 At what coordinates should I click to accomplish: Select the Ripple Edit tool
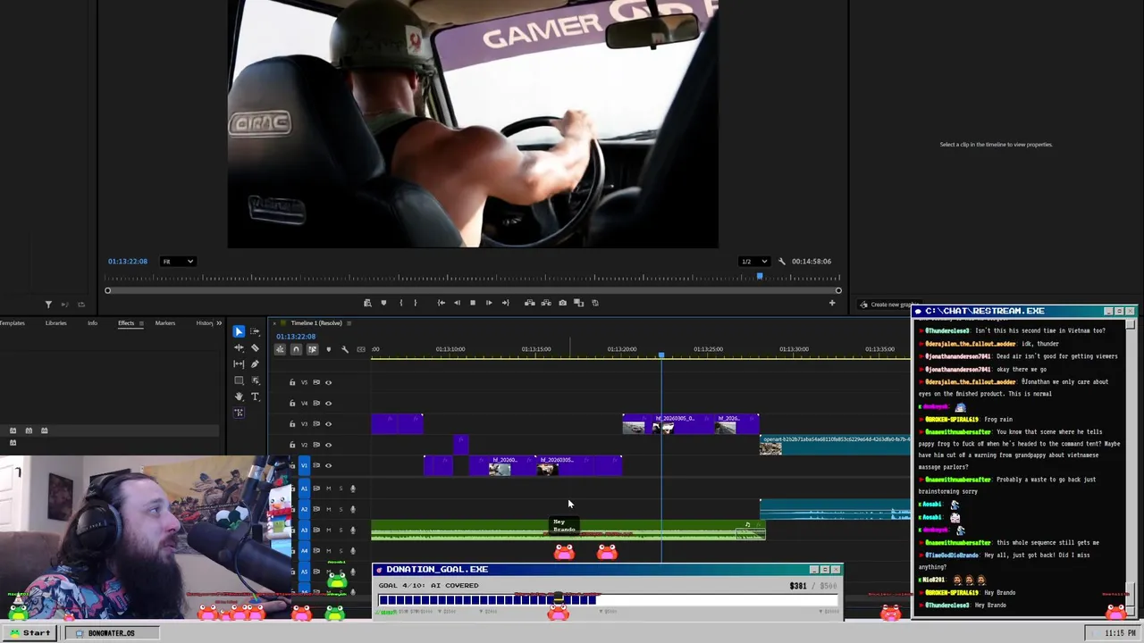(239, 347)
